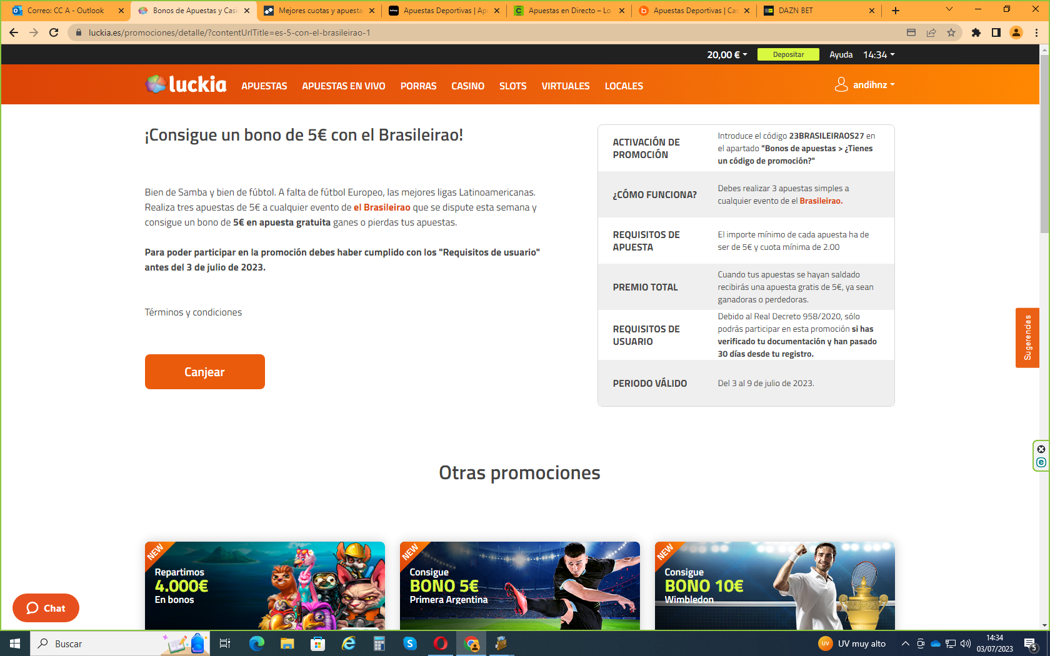Viewport: 1050px width, 656px height.
Task: Open Microsoft Store from taskbar
Action: tap(317, 644)
